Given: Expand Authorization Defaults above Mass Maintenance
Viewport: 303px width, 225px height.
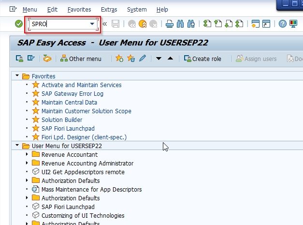Looking at the screenshot, I should [x=27, y=180].
